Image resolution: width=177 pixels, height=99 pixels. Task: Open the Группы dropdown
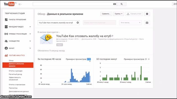click(x=118, y=14)
